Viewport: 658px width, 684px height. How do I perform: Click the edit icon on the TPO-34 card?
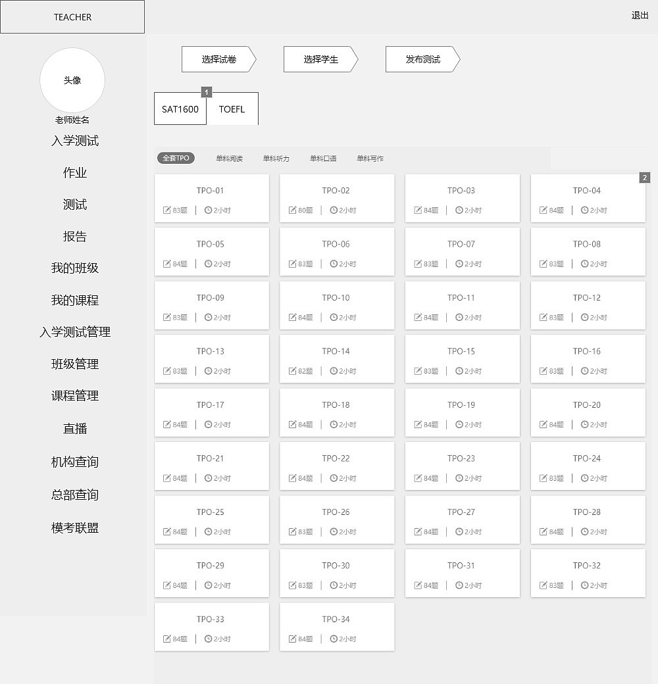point(293,638)
